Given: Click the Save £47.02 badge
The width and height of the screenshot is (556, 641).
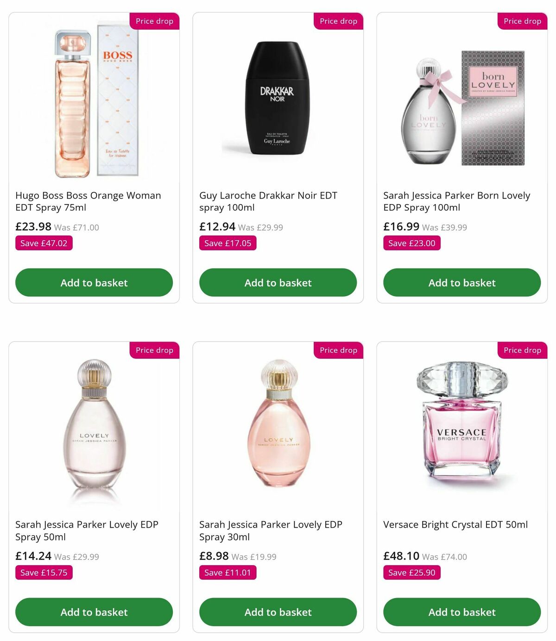Looking at the screenshot, I should tap(44, 243).
